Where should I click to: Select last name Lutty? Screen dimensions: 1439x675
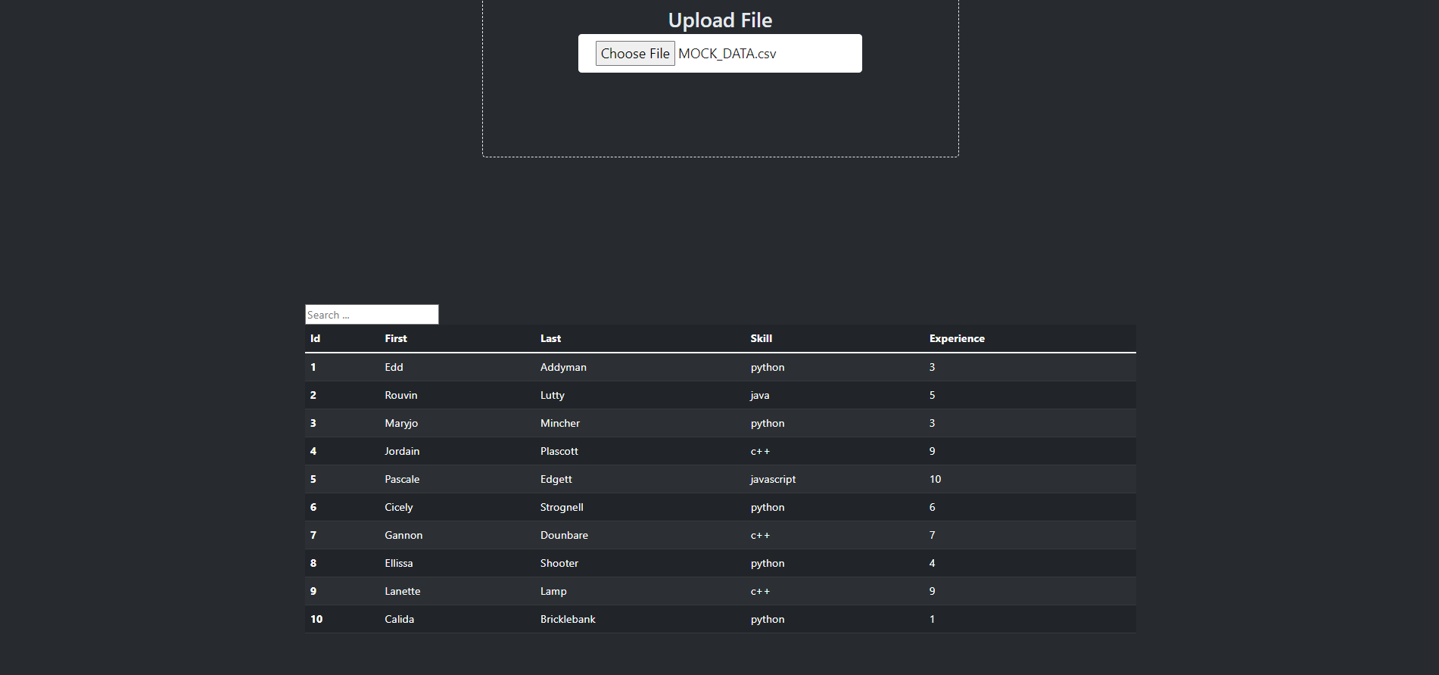pos(553,395)
